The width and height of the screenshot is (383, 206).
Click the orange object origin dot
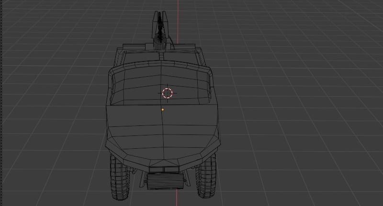pyautogui.click(x=163, y=110)
